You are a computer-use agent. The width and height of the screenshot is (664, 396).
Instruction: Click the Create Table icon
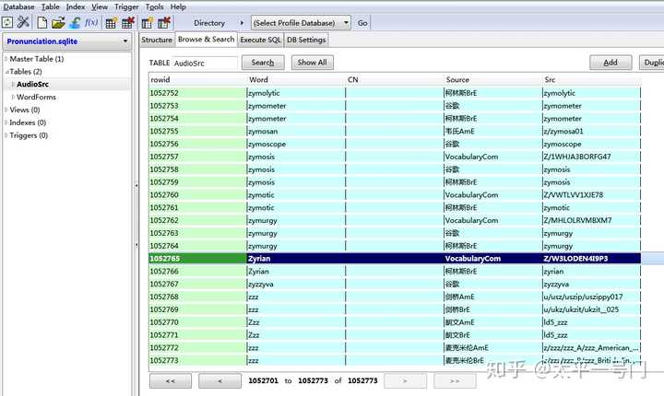coord(111,23)
